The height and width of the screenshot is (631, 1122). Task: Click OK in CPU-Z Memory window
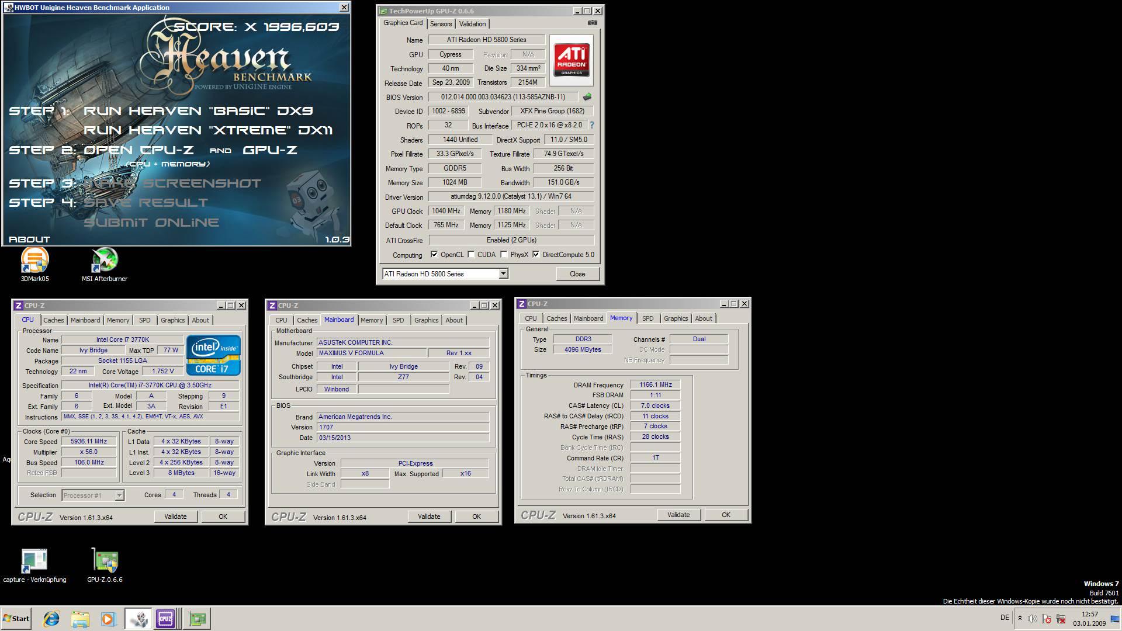click(726, 515)
